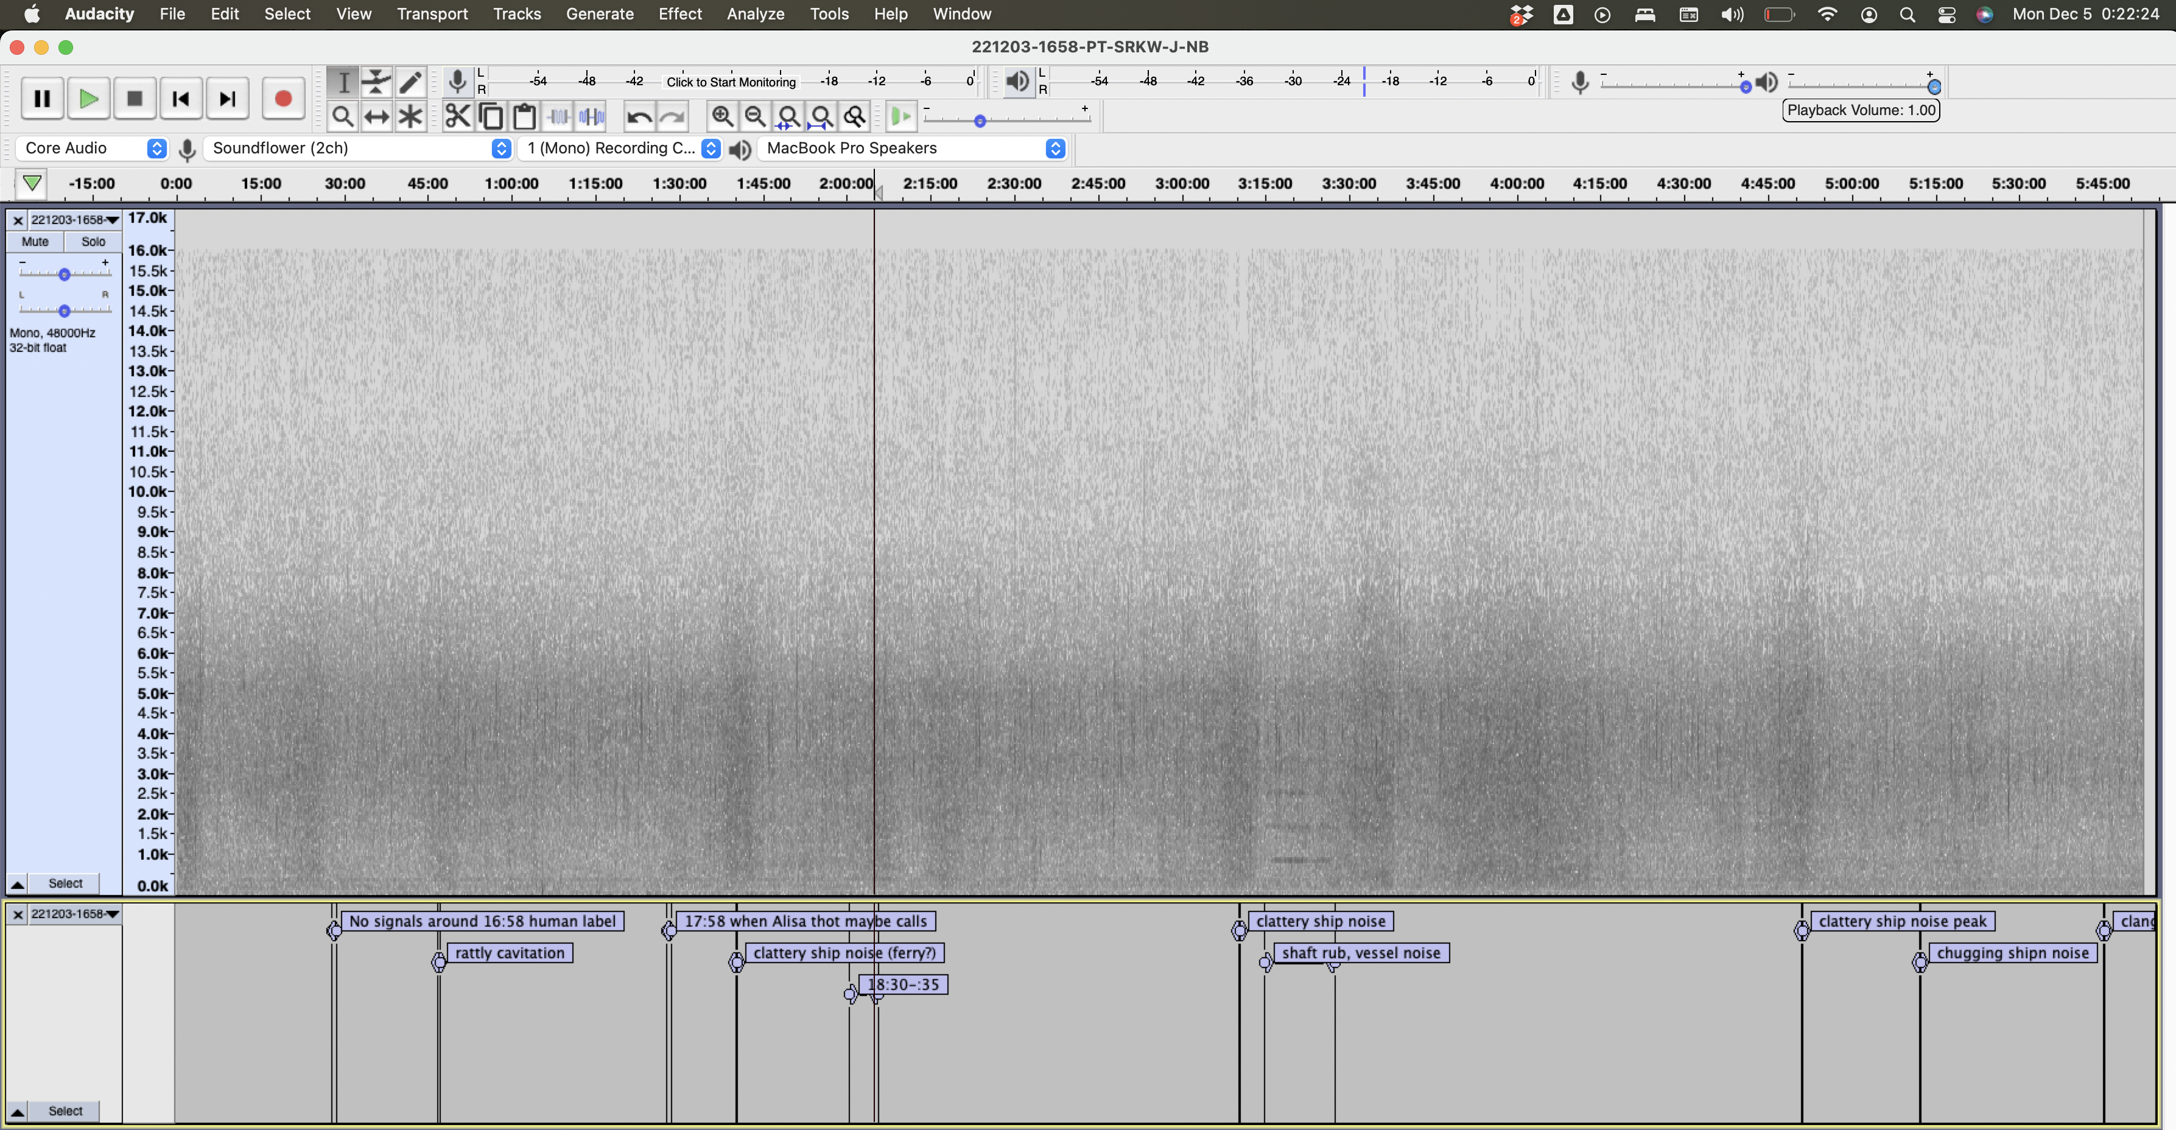Viewport: 2176px width, 1130px height.
Task: Click the track gain slider knob
Action: [x=64, y=275]
